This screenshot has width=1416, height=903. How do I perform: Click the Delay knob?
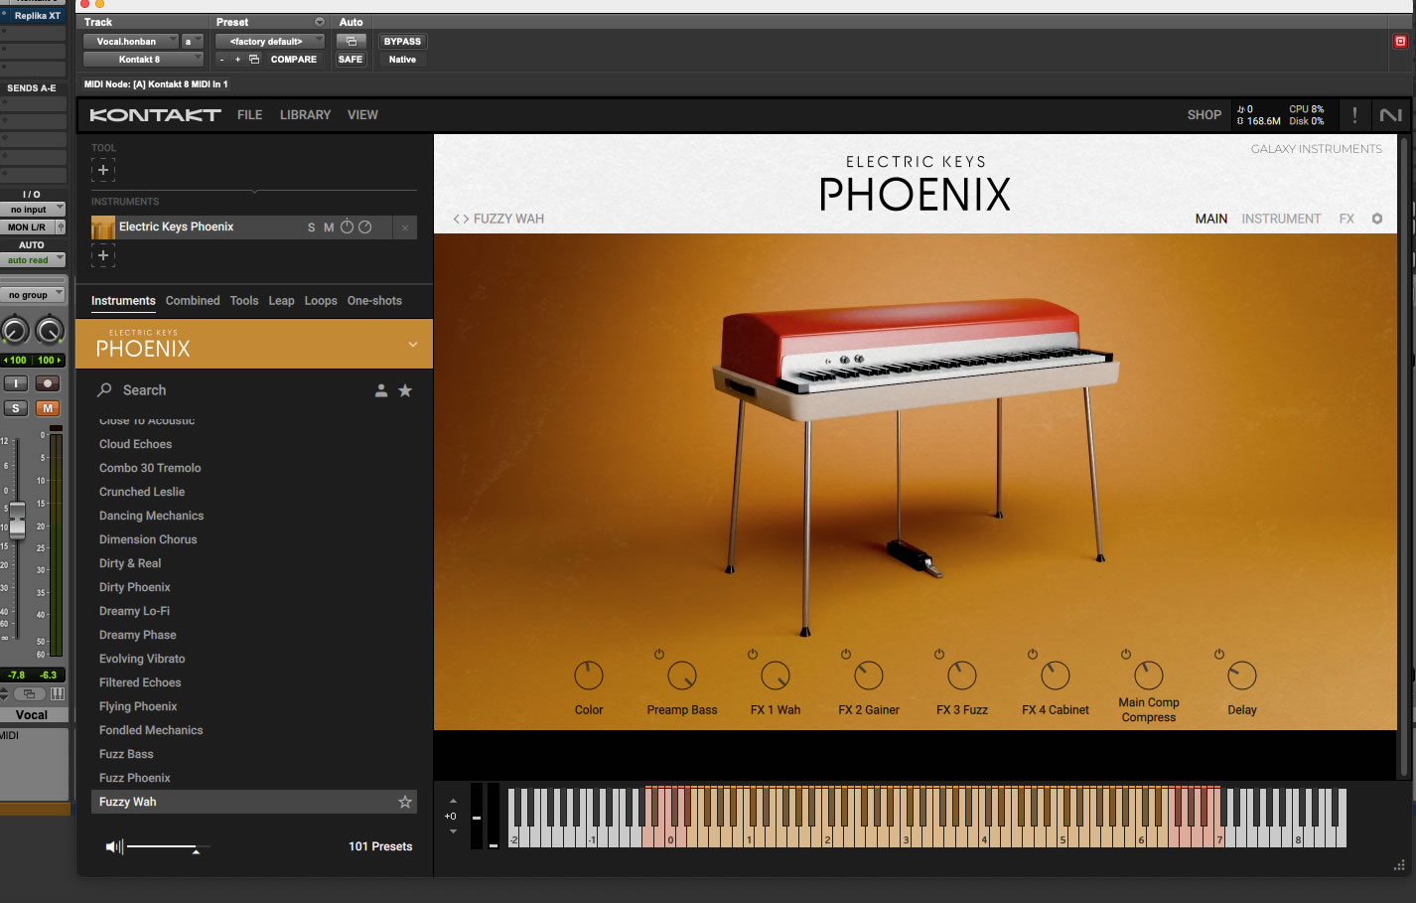click(x=1242, y=676)
